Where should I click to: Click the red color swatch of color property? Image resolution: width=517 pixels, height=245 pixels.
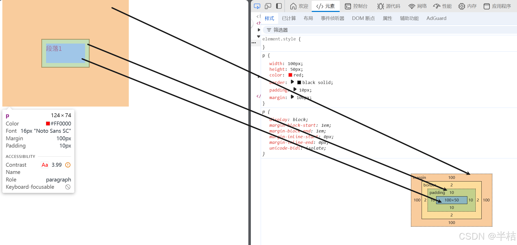pos(290,75)
